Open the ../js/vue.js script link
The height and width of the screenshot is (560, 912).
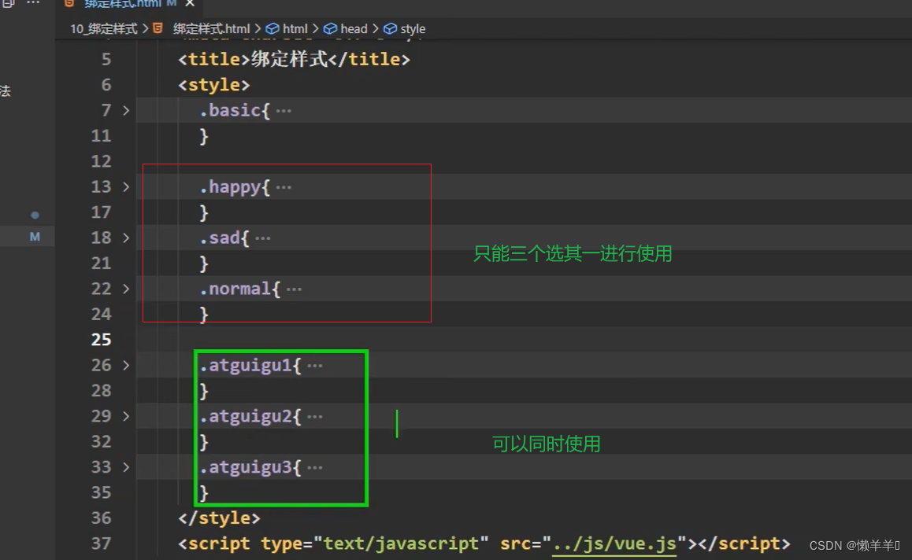tap(614, 543)
